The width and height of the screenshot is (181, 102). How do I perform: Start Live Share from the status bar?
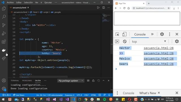pos(19,95)
